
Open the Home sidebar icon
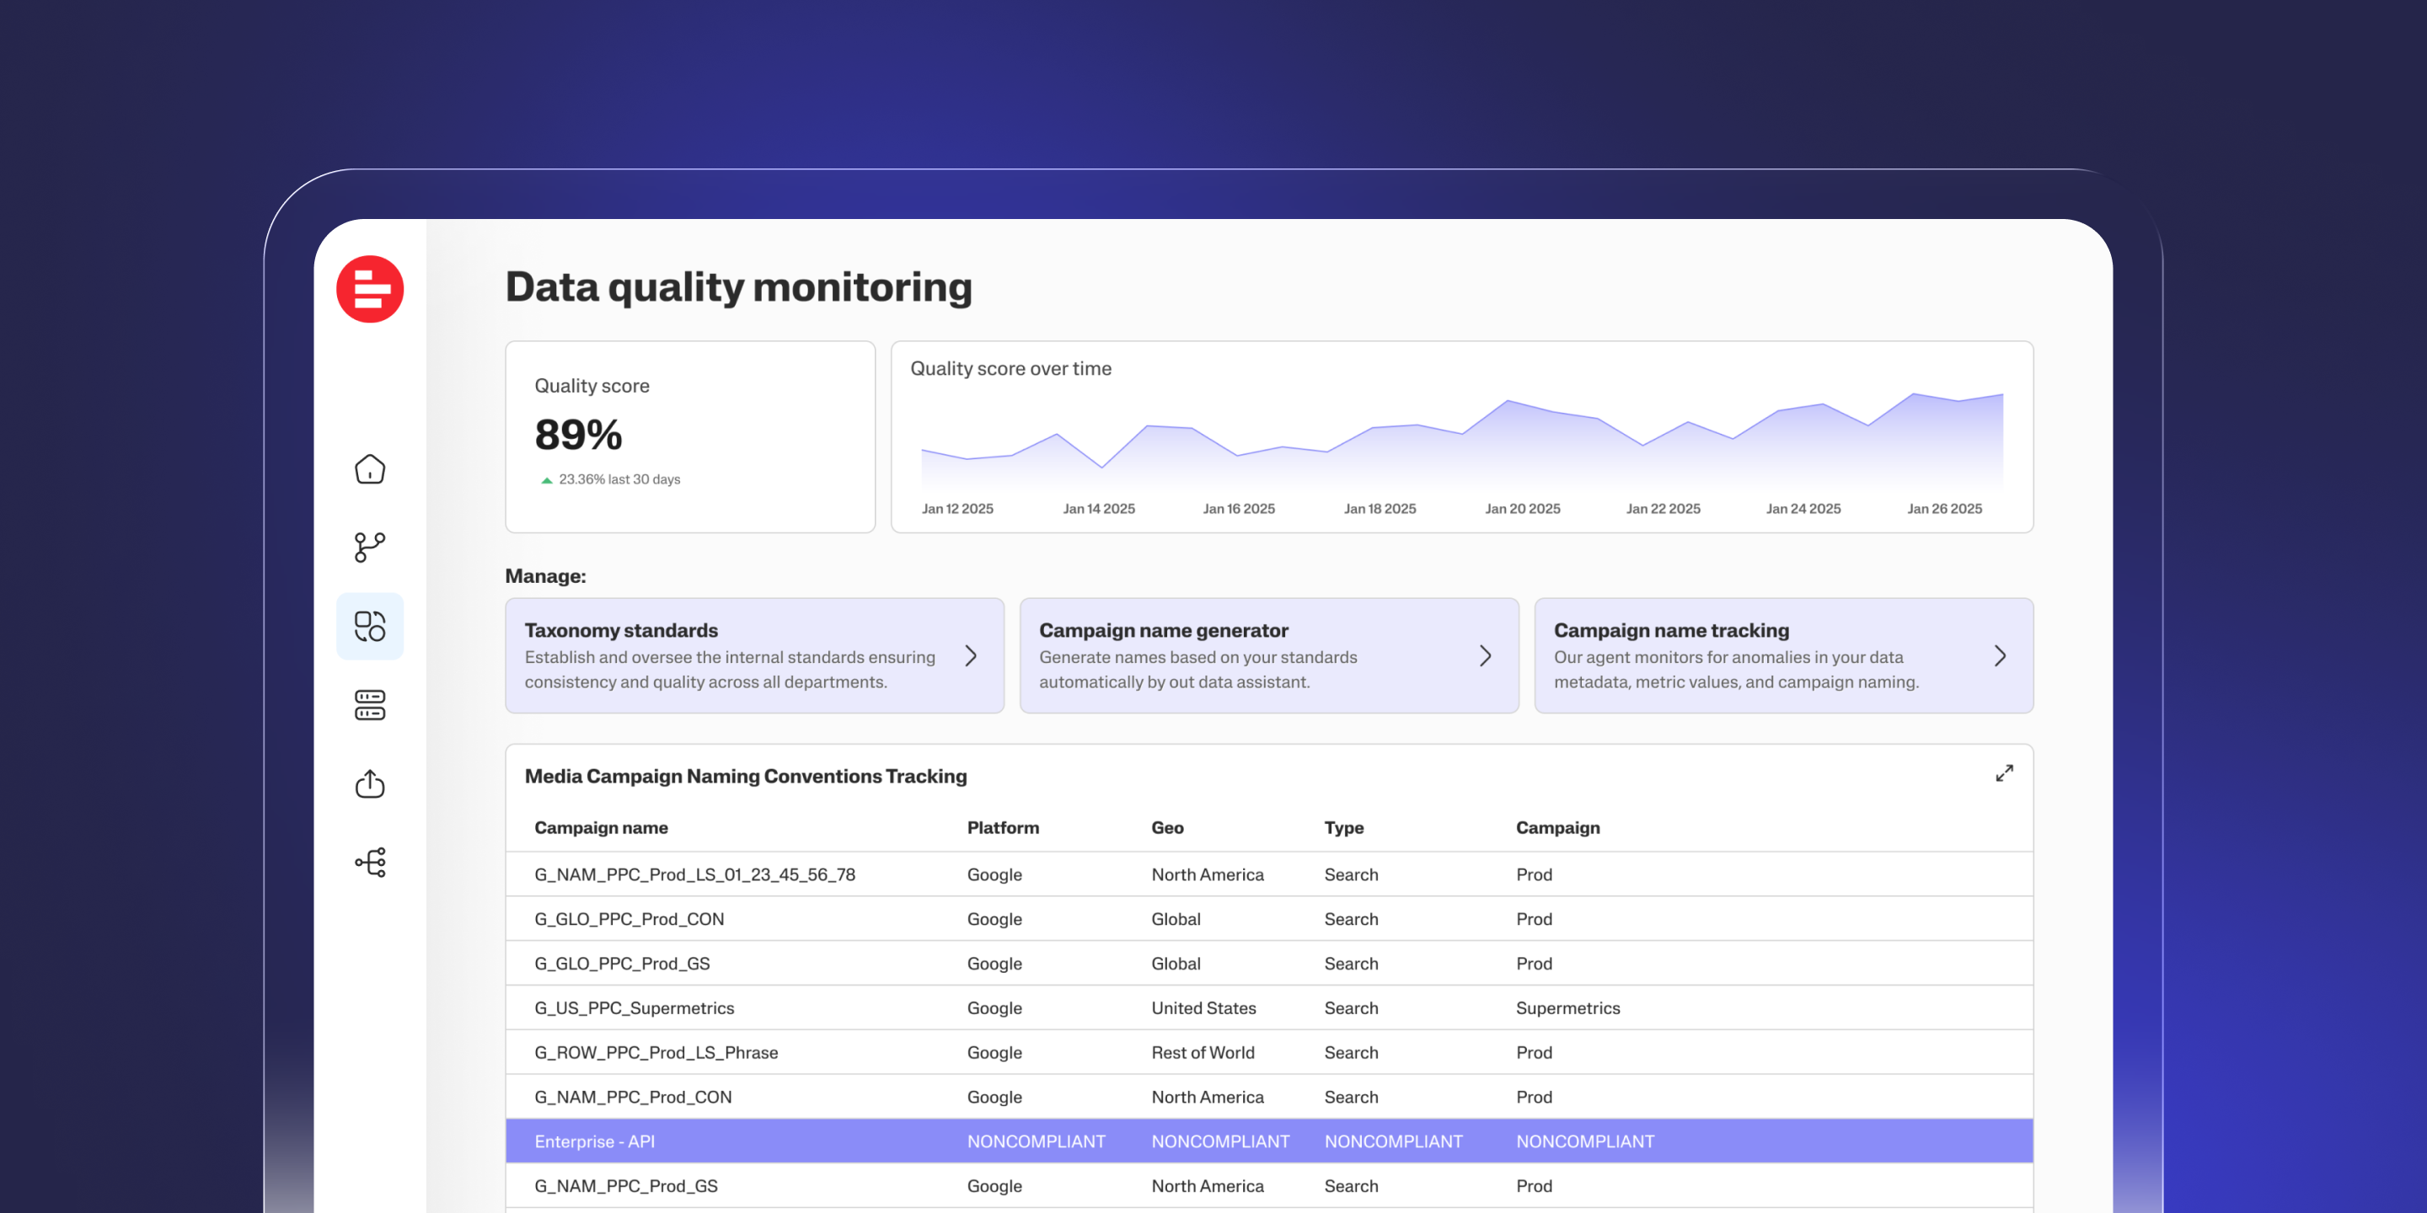(369, 469)
